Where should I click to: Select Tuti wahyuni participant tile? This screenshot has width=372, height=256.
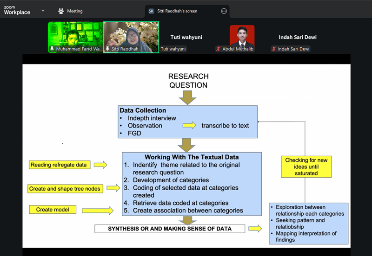point(186,37)
